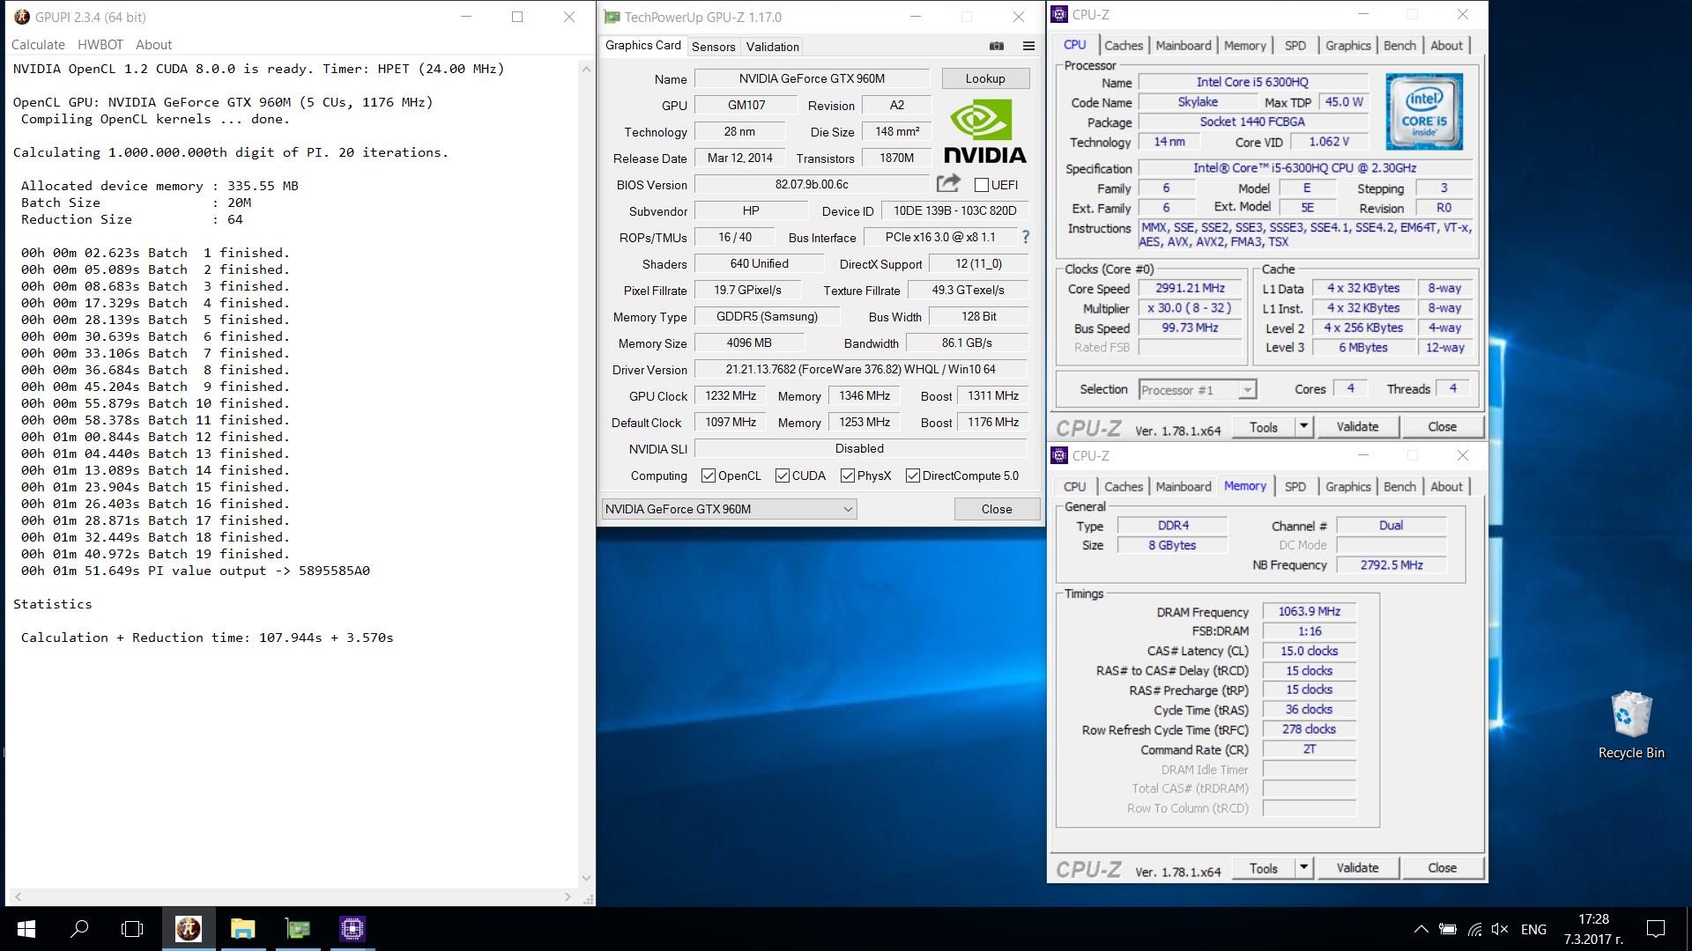Click GPU-Z taskbar icon
Viewport: 1692px width, 951px height.
298,929
